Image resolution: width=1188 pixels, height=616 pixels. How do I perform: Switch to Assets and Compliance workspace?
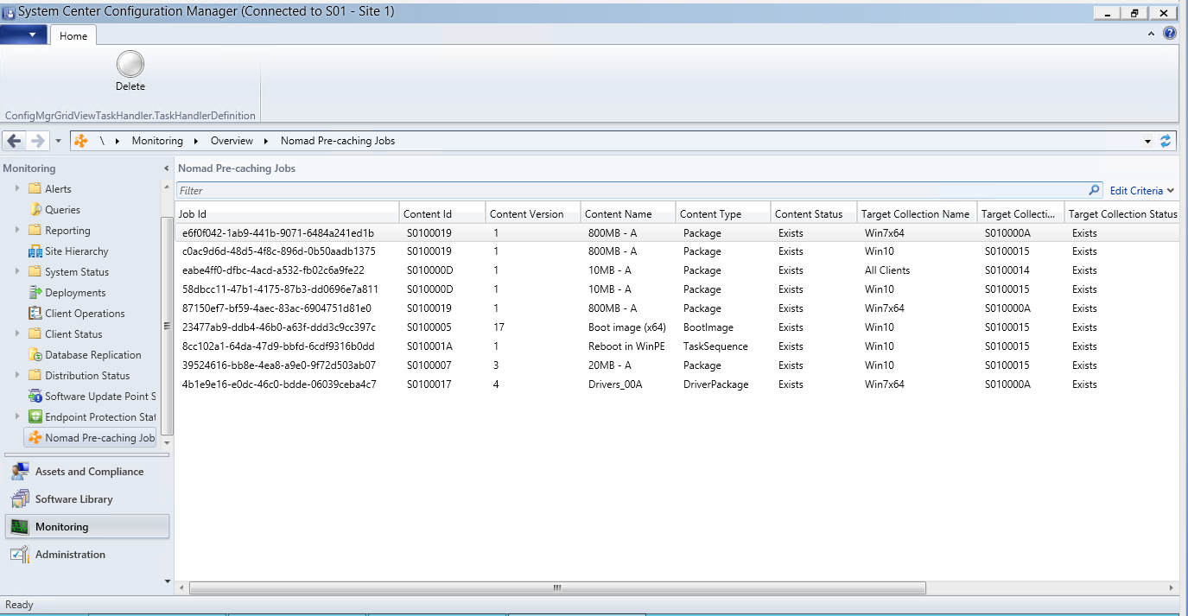point(89,472)
